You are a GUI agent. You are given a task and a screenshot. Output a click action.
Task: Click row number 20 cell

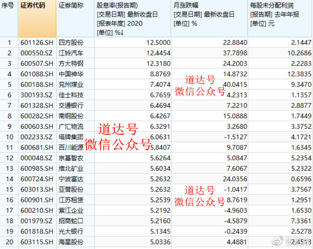[x=9, y=242]
